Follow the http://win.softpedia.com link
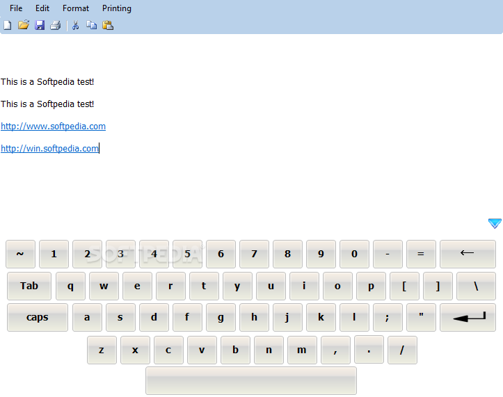Viewport: 503px width, 397px height. coord(49,149)
